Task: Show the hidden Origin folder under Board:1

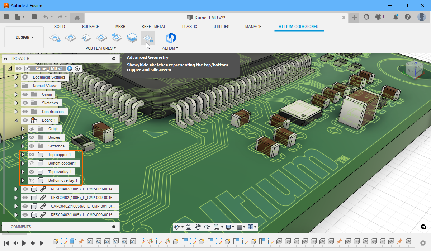Action: pos(32,129)
